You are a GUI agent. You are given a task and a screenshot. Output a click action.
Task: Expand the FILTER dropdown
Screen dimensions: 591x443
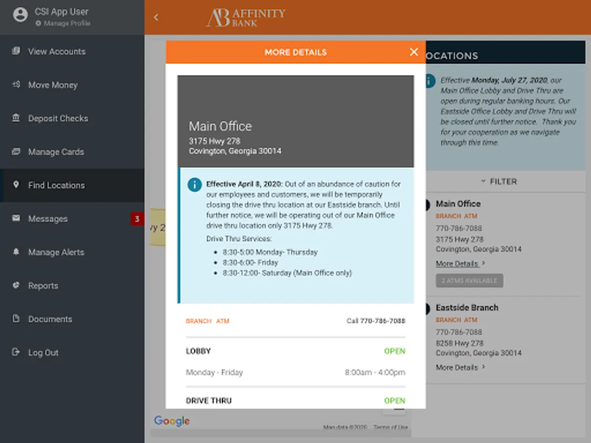click(x=499, y=181)
